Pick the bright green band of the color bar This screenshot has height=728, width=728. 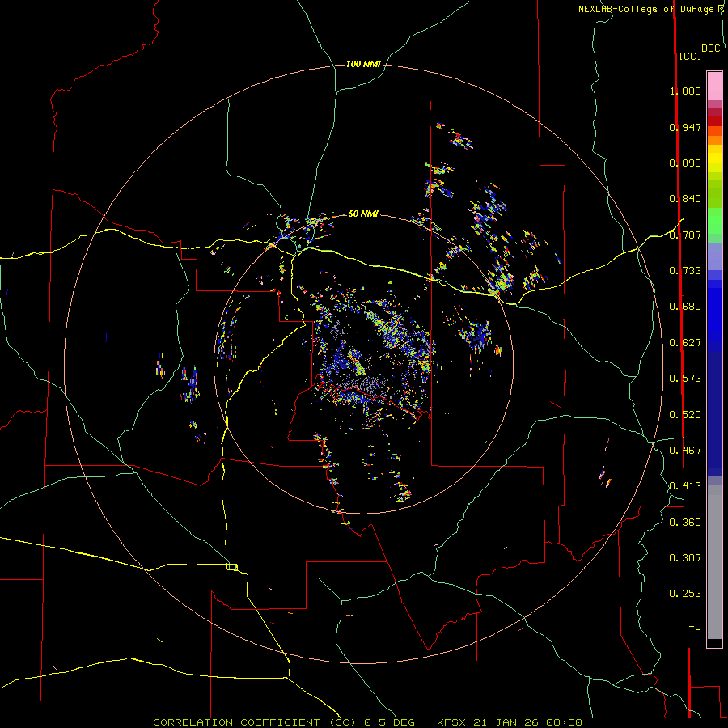[x=714, y=221]
